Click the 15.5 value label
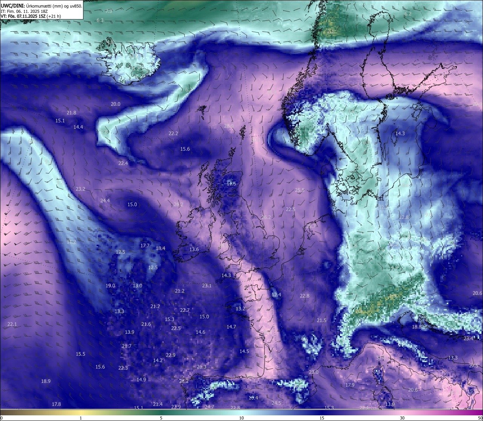 80,354
